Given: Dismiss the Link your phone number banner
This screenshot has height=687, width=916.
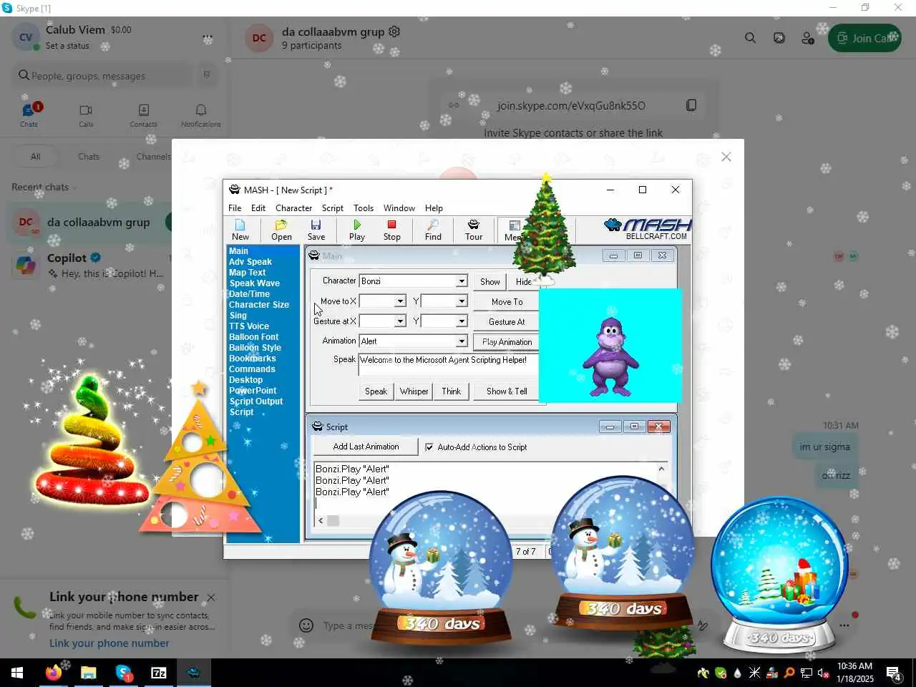Looking at the screenshot, I should tap(211, 597).
